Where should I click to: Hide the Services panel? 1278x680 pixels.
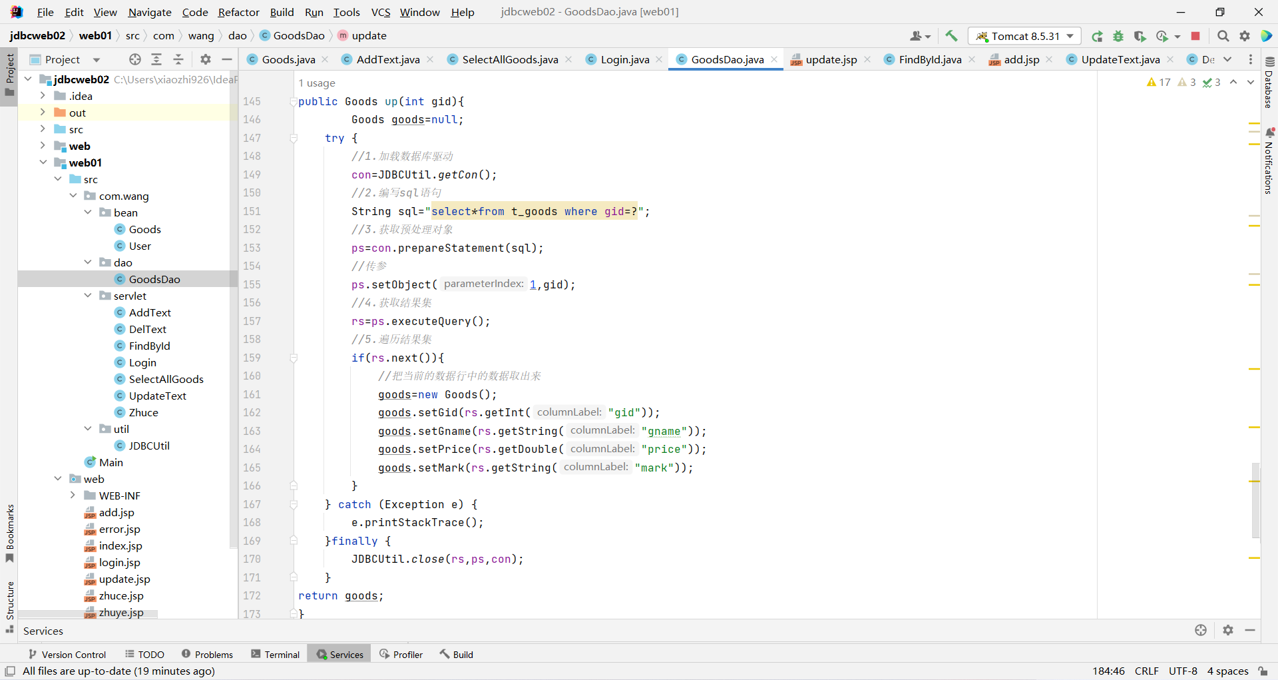tap(1250, 630)
